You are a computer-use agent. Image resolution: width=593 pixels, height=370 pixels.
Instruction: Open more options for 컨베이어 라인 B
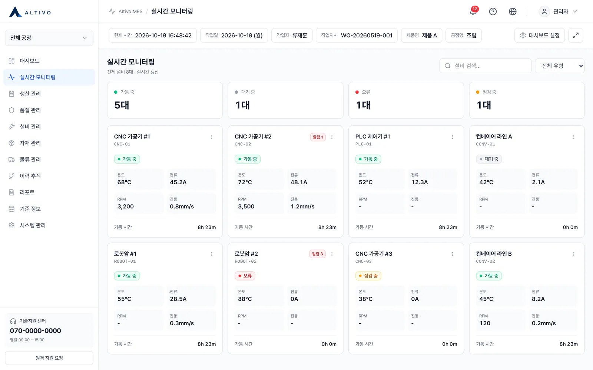pos(573,254)
